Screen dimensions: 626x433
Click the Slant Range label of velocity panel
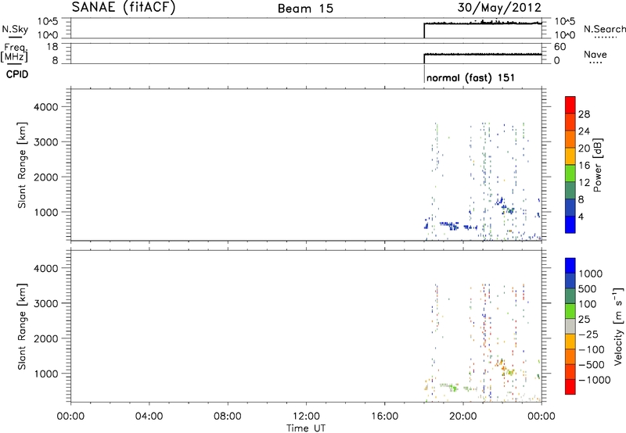(22, 327)
